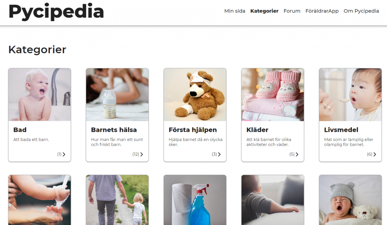
Task: Click the bandaged teddy bear image
Action: tap(195, 95)
